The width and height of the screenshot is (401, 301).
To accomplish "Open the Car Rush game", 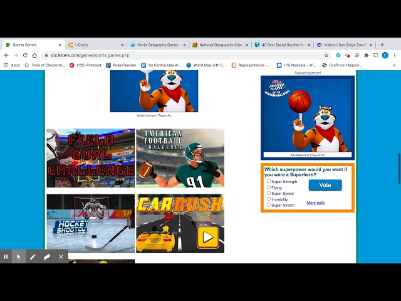I will coord(180,223).
